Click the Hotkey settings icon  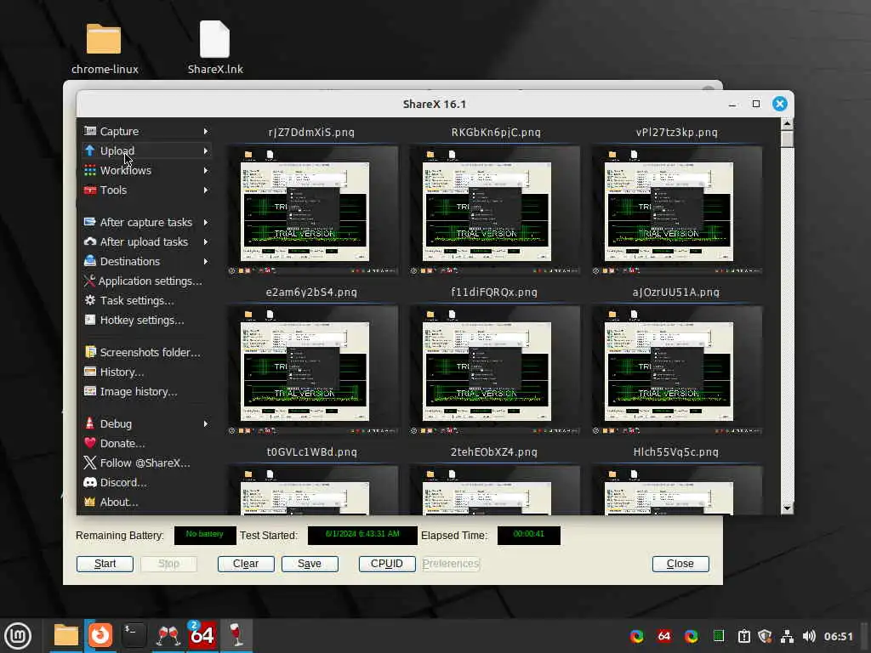pos(89,320)
